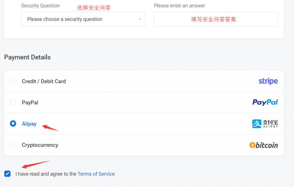Click 'Please choose a security question' combo box

click(x=83, y=19)
